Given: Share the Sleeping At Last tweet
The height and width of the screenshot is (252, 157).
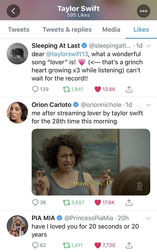Looking at the screenshot, I should click(129, 89).
